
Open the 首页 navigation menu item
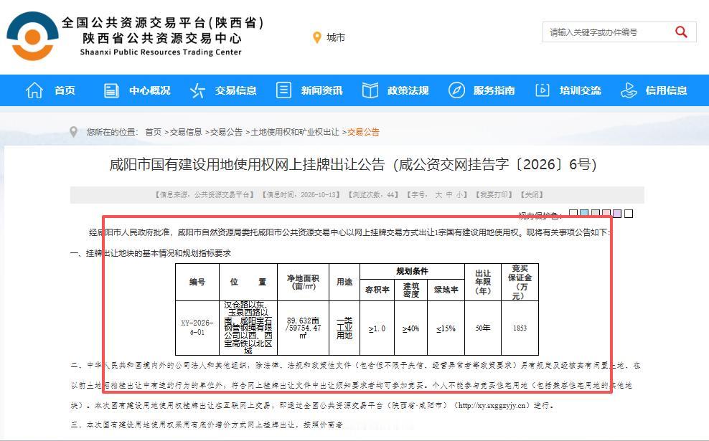65,90
